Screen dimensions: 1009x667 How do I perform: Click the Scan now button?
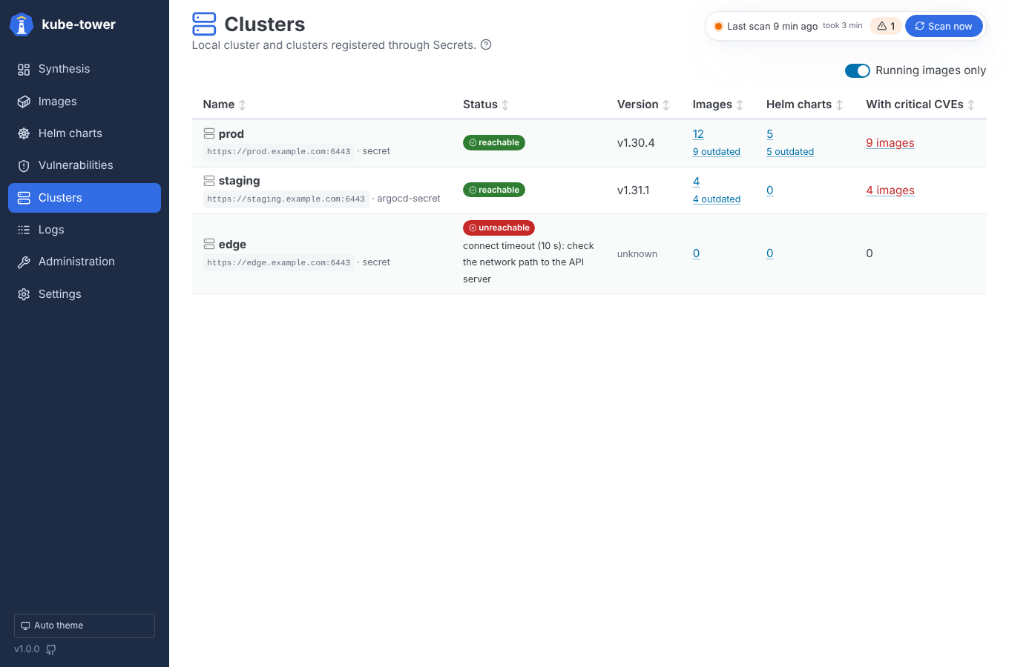tap(944, 26)
